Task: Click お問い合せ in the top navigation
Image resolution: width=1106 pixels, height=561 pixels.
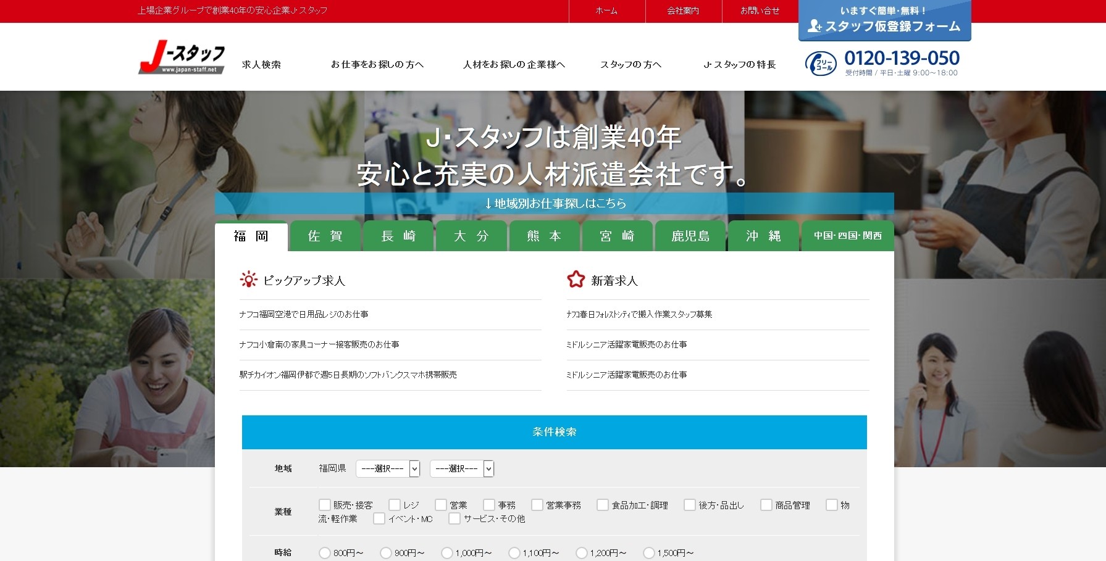Action: pyautogui.click(x=759, y=10)
